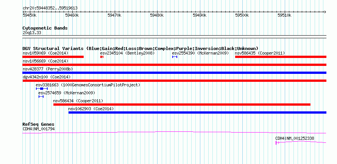Select the CDH4|NM_001794 magenta gene line

pyautogui.click(x=174, y=133)
